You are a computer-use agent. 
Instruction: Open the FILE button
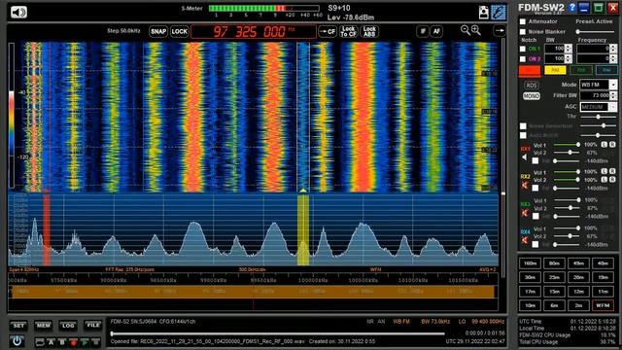pyautogui.click(x=93, y=326)
